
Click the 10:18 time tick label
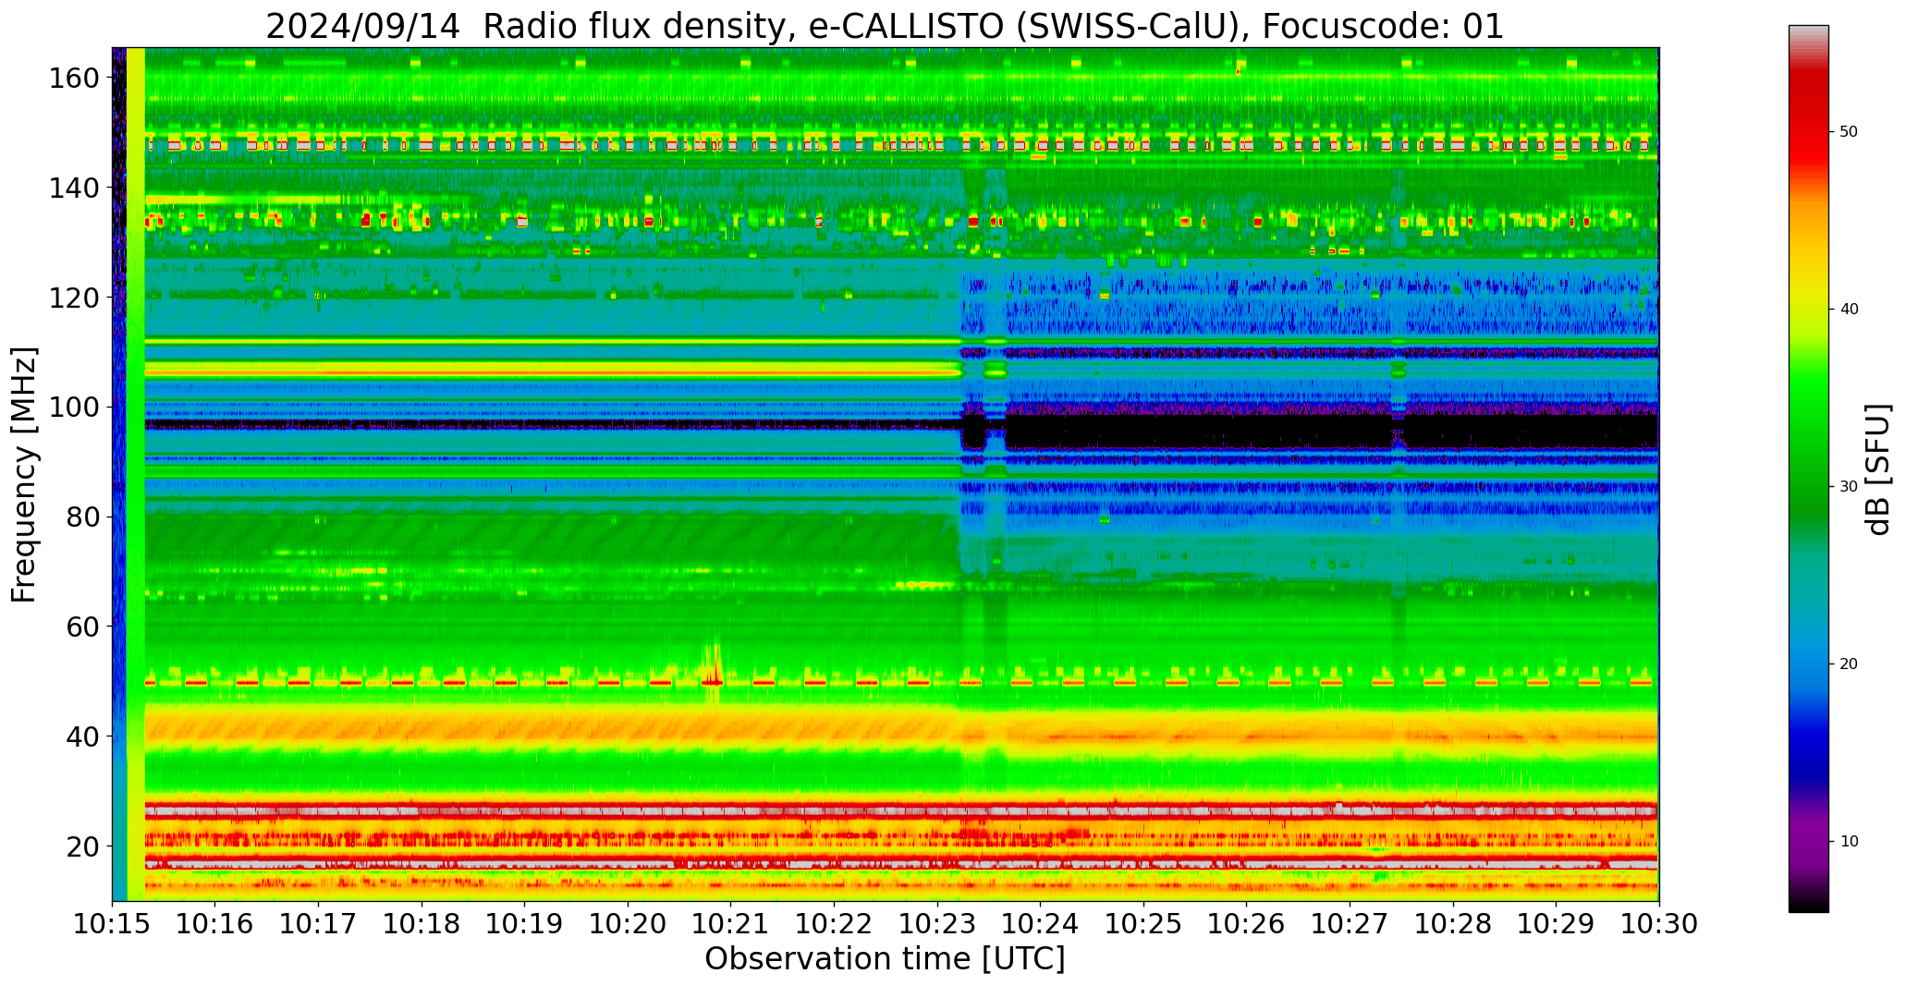(x=422, y=923)
